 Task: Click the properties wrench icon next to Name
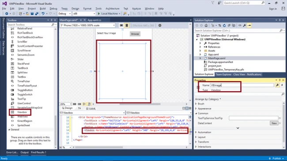coord(277,85)
